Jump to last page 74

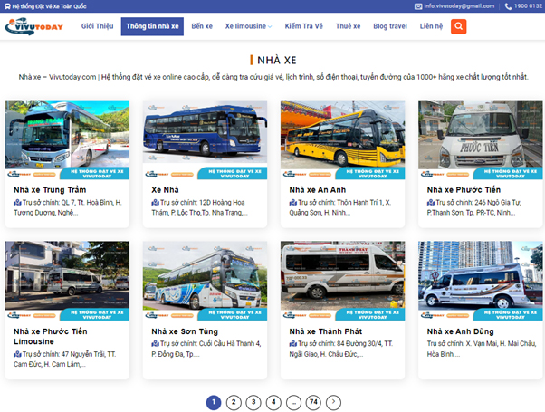pos(313,402)
